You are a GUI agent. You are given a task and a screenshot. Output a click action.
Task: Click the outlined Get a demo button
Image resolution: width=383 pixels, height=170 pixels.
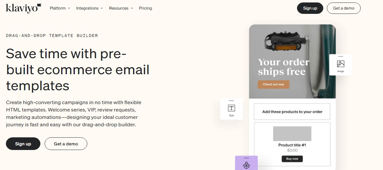point(66,144)
